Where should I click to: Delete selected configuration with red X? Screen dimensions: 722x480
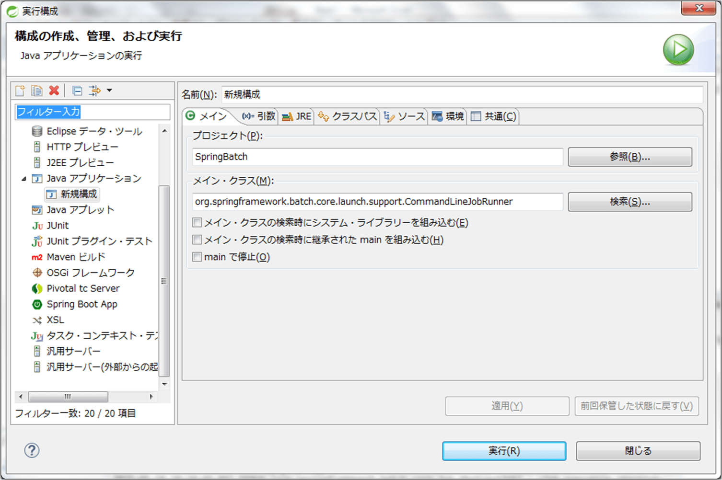[54, 90]
